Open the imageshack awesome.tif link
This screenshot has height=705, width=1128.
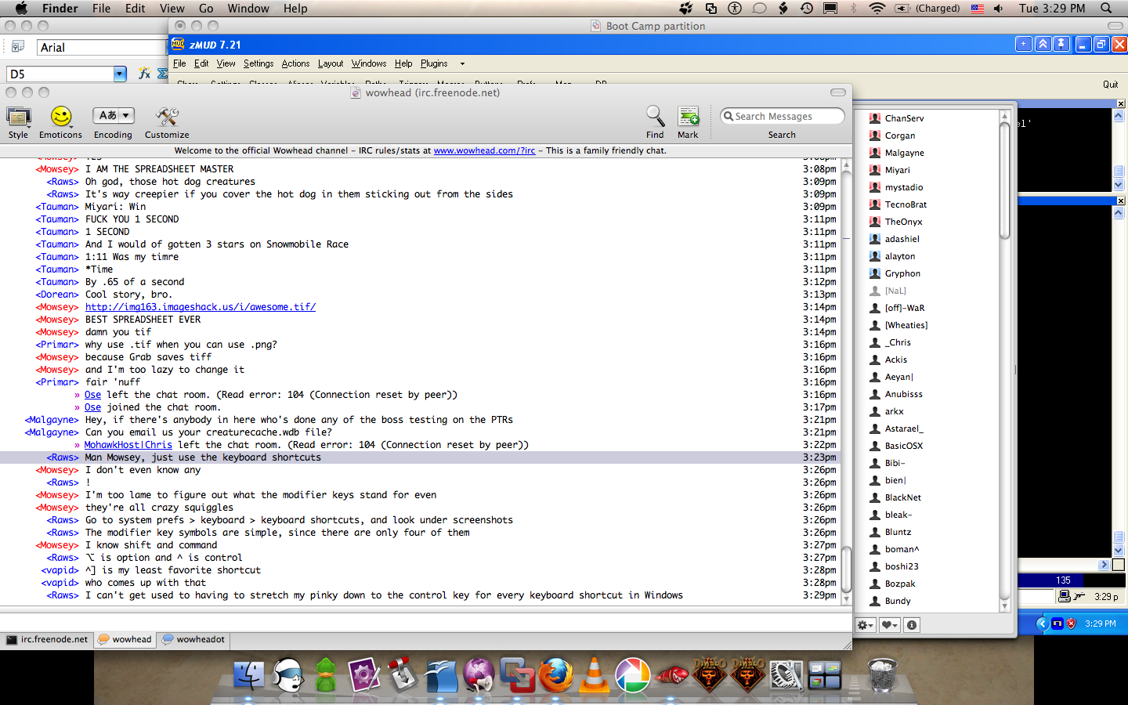tap(200, 307)
